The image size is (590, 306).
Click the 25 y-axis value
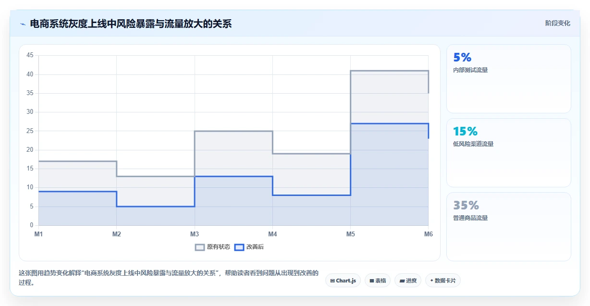pos(30,131)
